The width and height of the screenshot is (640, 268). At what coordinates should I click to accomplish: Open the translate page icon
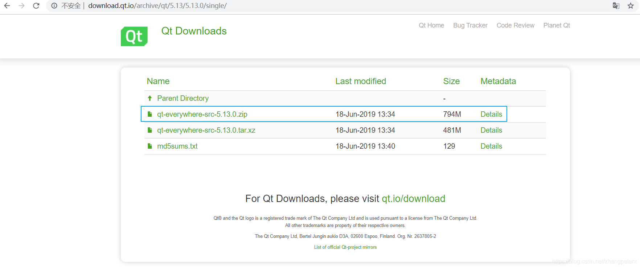coord(616,6)
